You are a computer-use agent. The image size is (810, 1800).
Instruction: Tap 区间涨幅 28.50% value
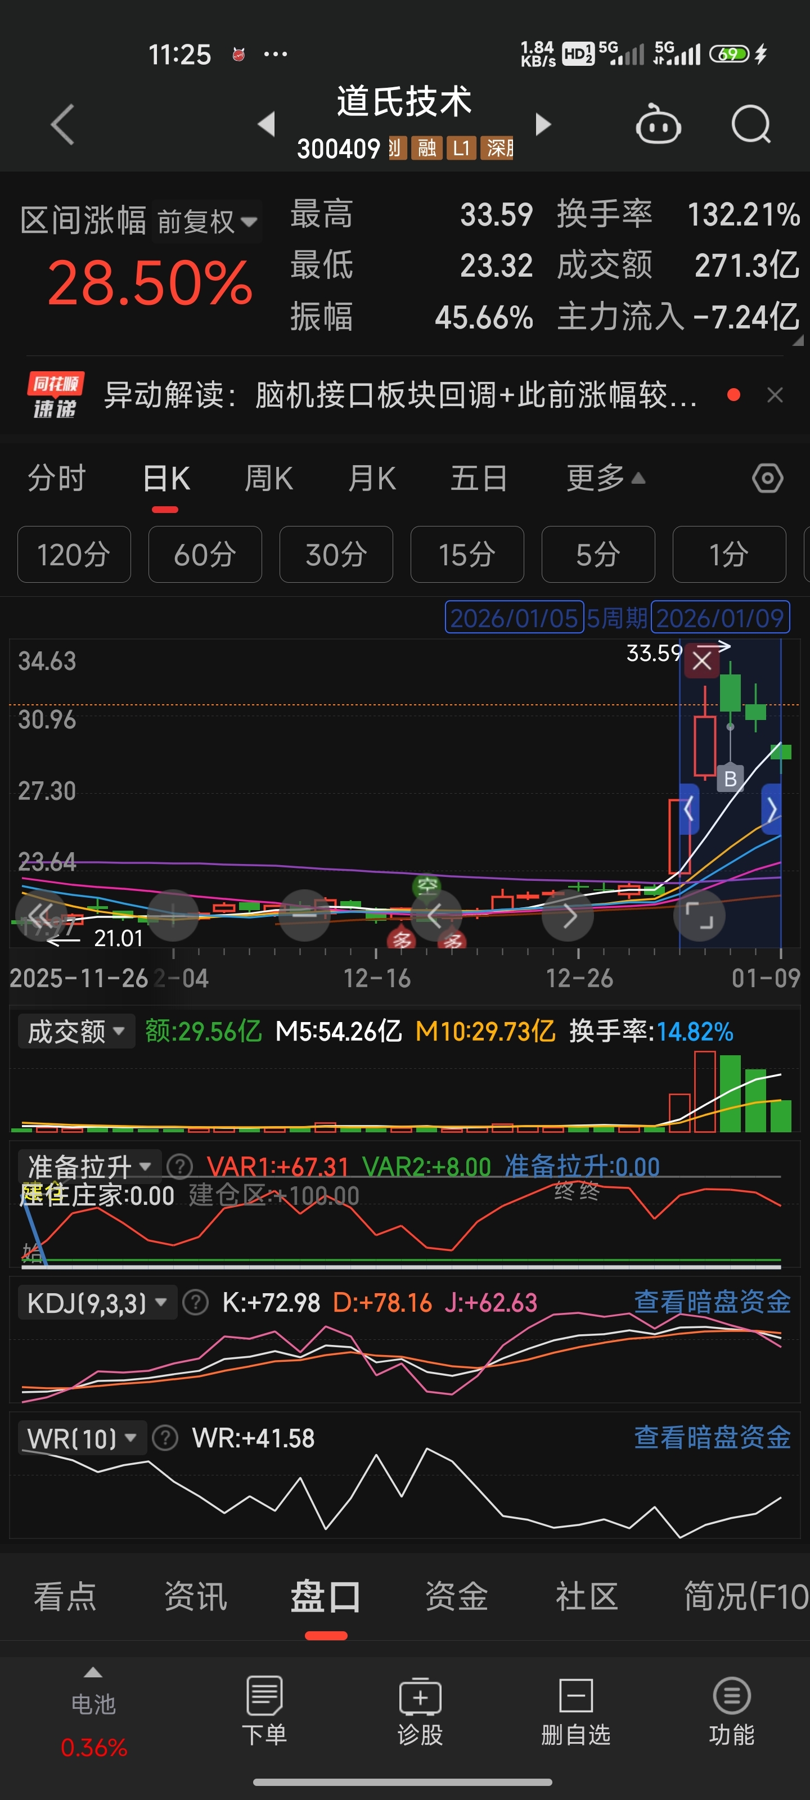[150, 283]
